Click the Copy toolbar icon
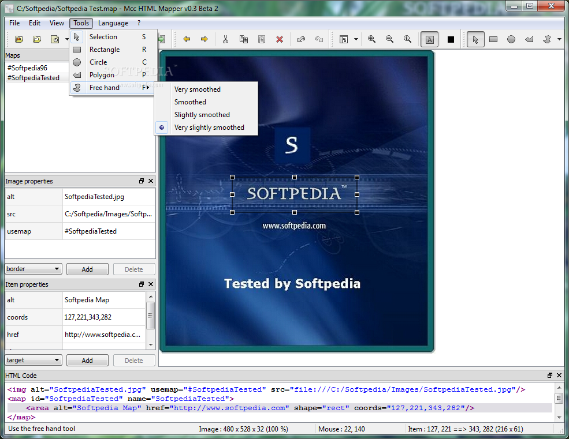Viewport: 569px width, 439px height. [244, 39]
